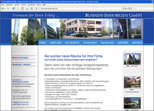The width and height of the screenshot is (154, 111).
Task: Go back with the green Back arrow
Action: click(2, 9)
